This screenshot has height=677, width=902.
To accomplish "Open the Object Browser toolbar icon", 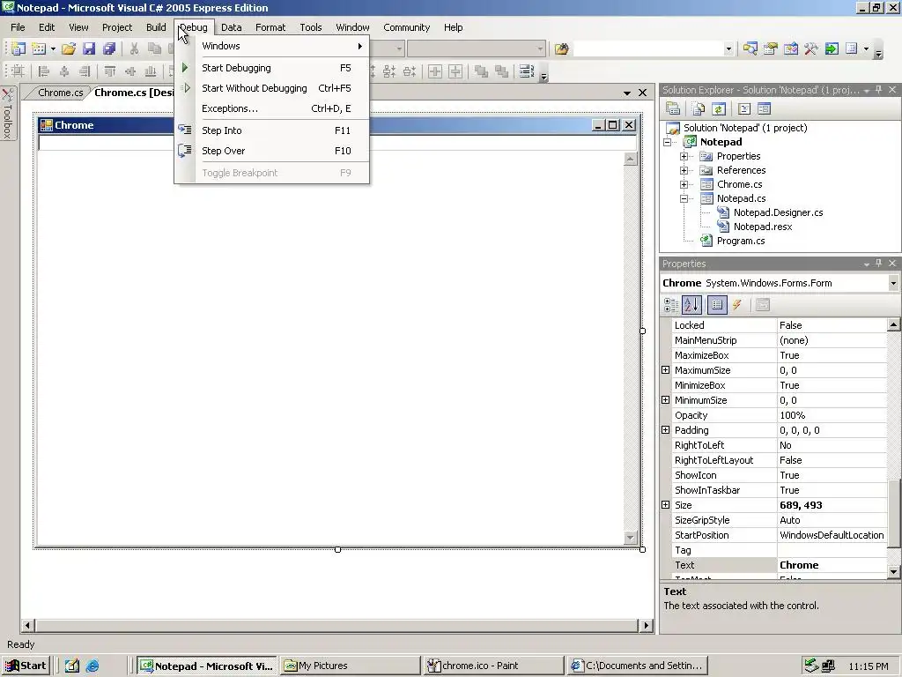I will click(x=791, y=49).
